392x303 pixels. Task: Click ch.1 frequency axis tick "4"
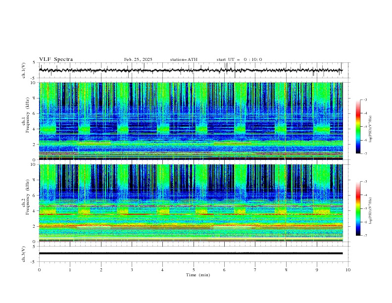click(x=36, y=129)
